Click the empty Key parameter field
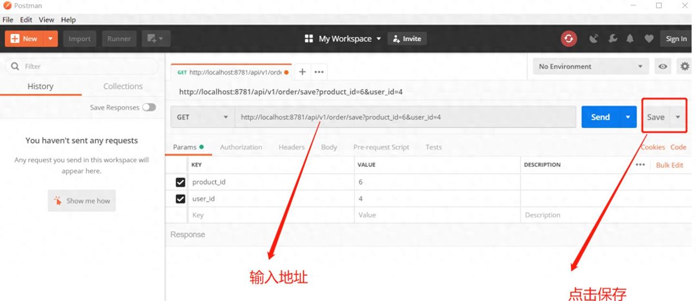Image resolution: width=696 pixels, height=301 pixels. coord(271,215)
